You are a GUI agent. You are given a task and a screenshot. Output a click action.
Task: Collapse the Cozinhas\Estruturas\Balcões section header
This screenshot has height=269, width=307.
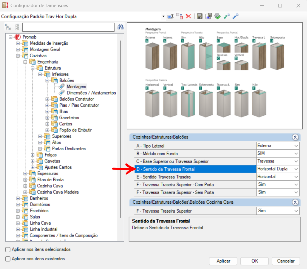click(295, 137)
